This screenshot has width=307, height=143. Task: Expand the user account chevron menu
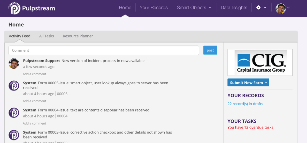[288, 7]
